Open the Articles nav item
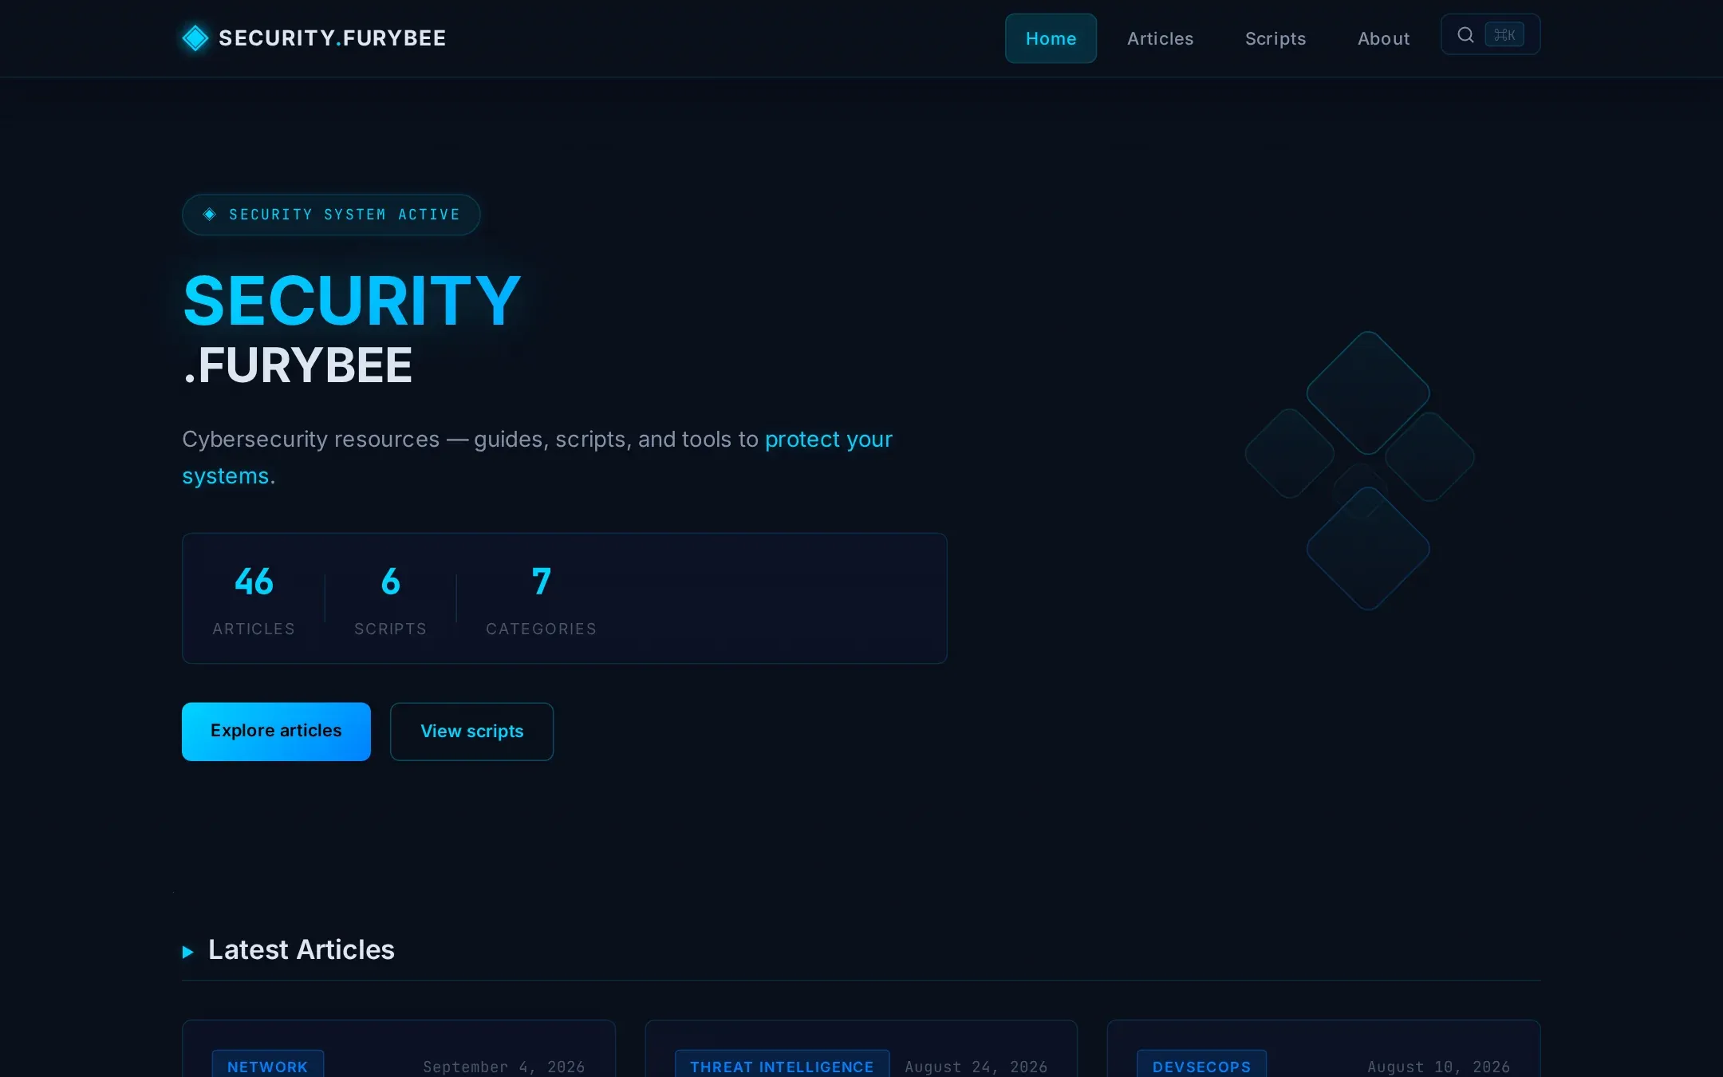 [x=1160, y=38]
